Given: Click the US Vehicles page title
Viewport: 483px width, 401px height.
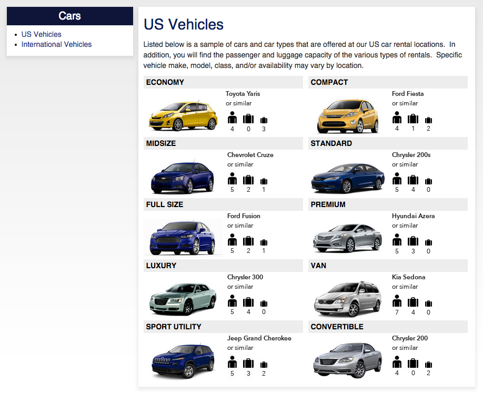Looking at the screenshot, I should [184, 24].
